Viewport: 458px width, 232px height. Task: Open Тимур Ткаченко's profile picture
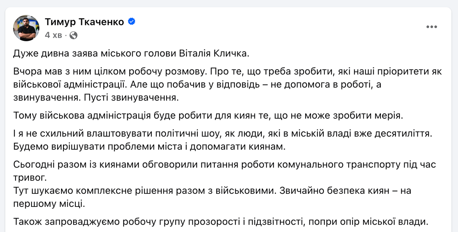(x=26, y=28)
